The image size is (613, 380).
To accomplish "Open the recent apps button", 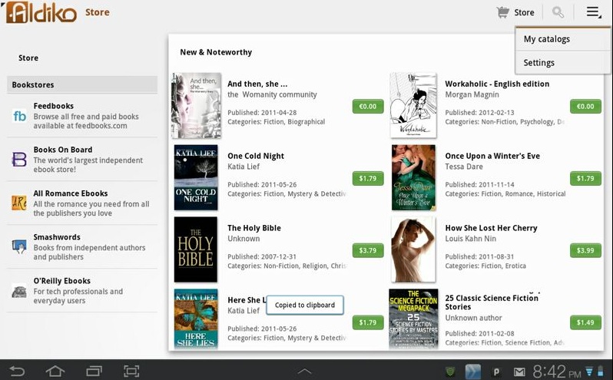I will tap(94, 371).
